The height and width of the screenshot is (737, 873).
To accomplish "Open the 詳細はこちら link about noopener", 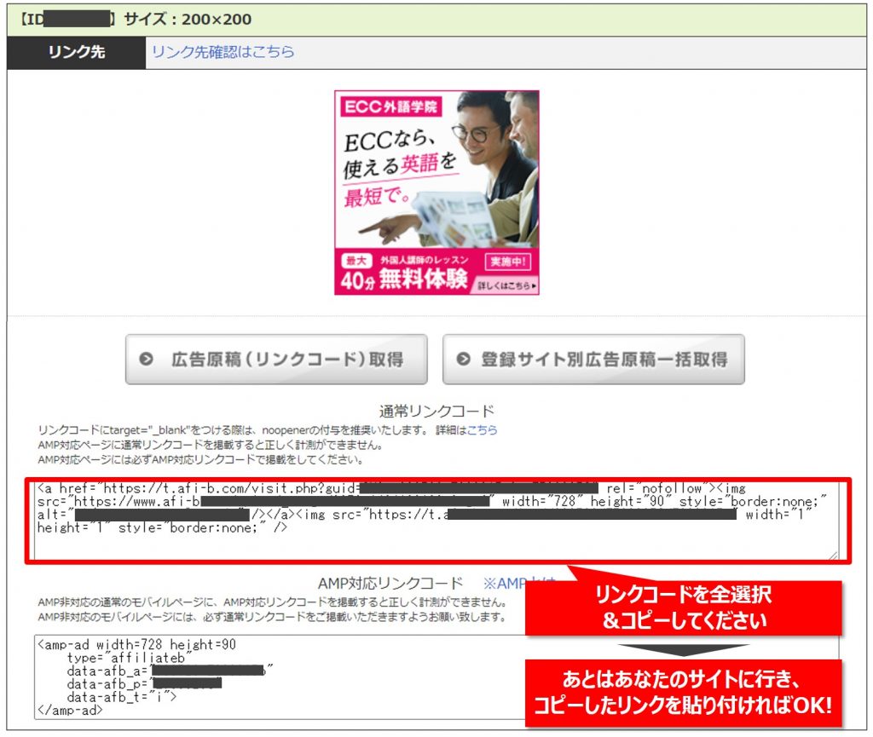I will coord(482,430).
